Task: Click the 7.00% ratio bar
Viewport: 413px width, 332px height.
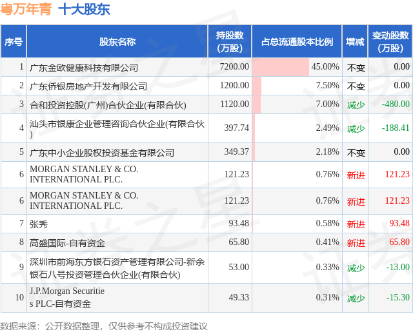Action: 257,104
